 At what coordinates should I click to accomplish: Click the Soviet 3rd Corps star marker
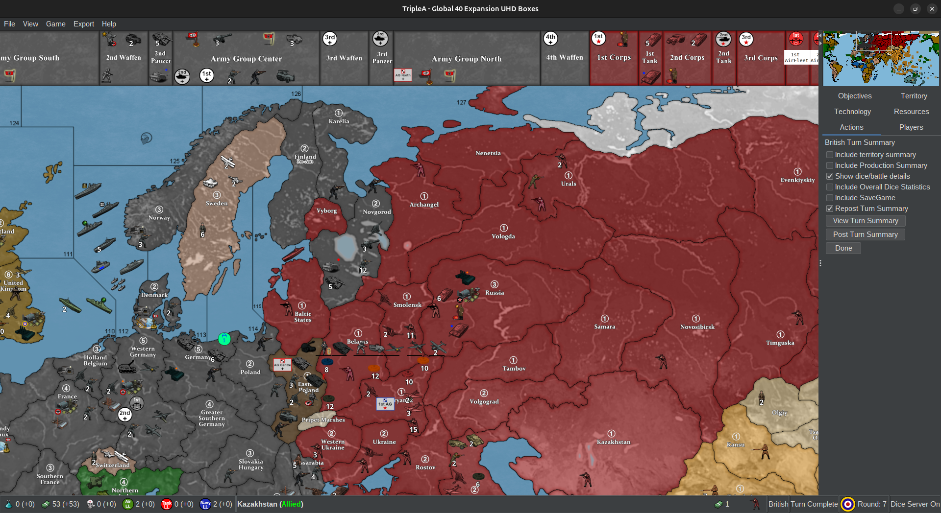(x=746, y=39)
